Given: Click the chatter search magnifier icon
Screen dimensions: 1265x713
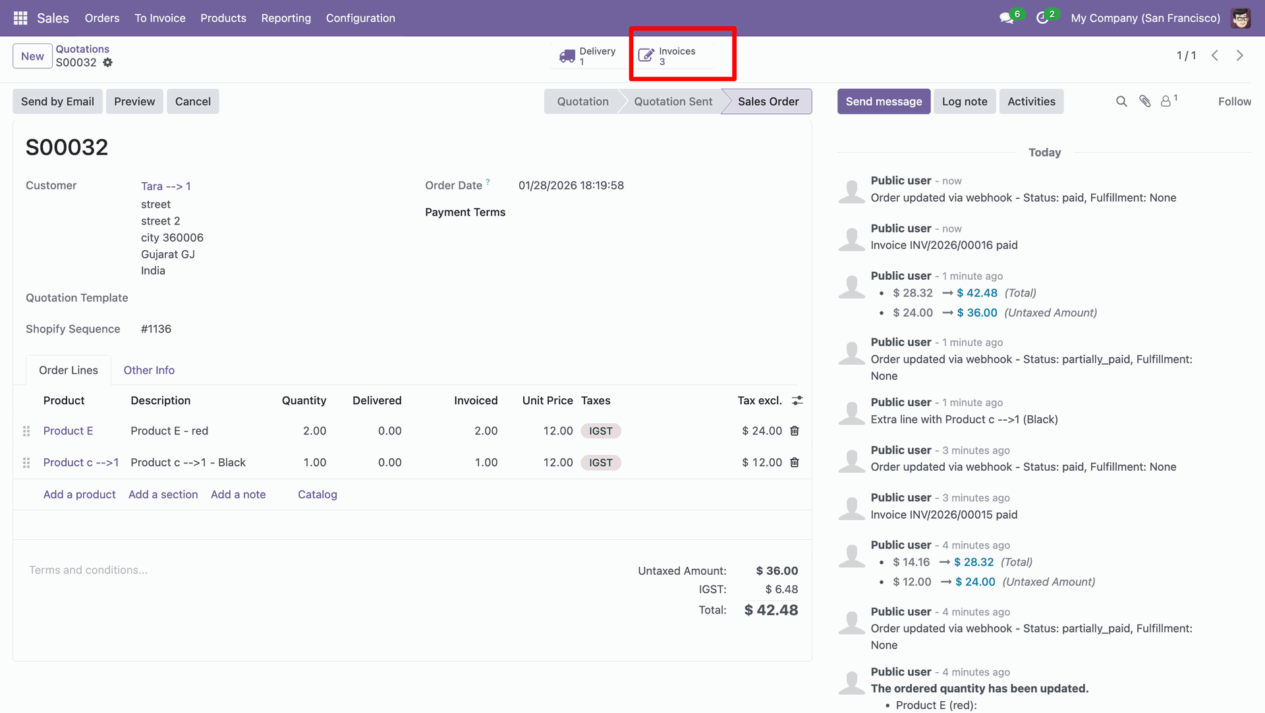Looking at the screenshot, I should point(1121,101).
